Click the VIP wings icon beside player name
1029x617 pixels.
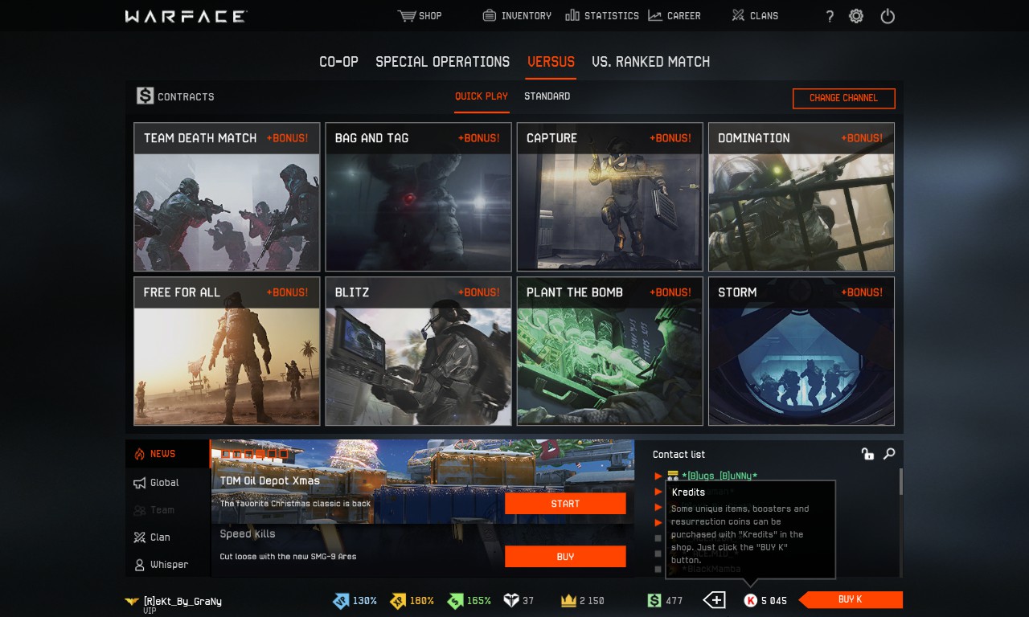click(x=132, y=601)
